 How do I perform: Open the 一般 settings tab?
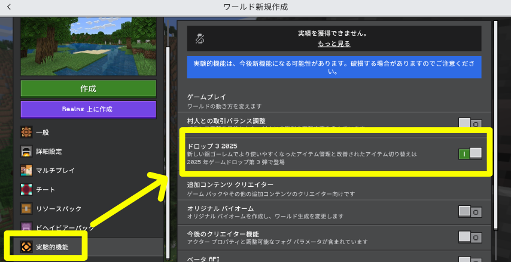(x=88, y=132)
